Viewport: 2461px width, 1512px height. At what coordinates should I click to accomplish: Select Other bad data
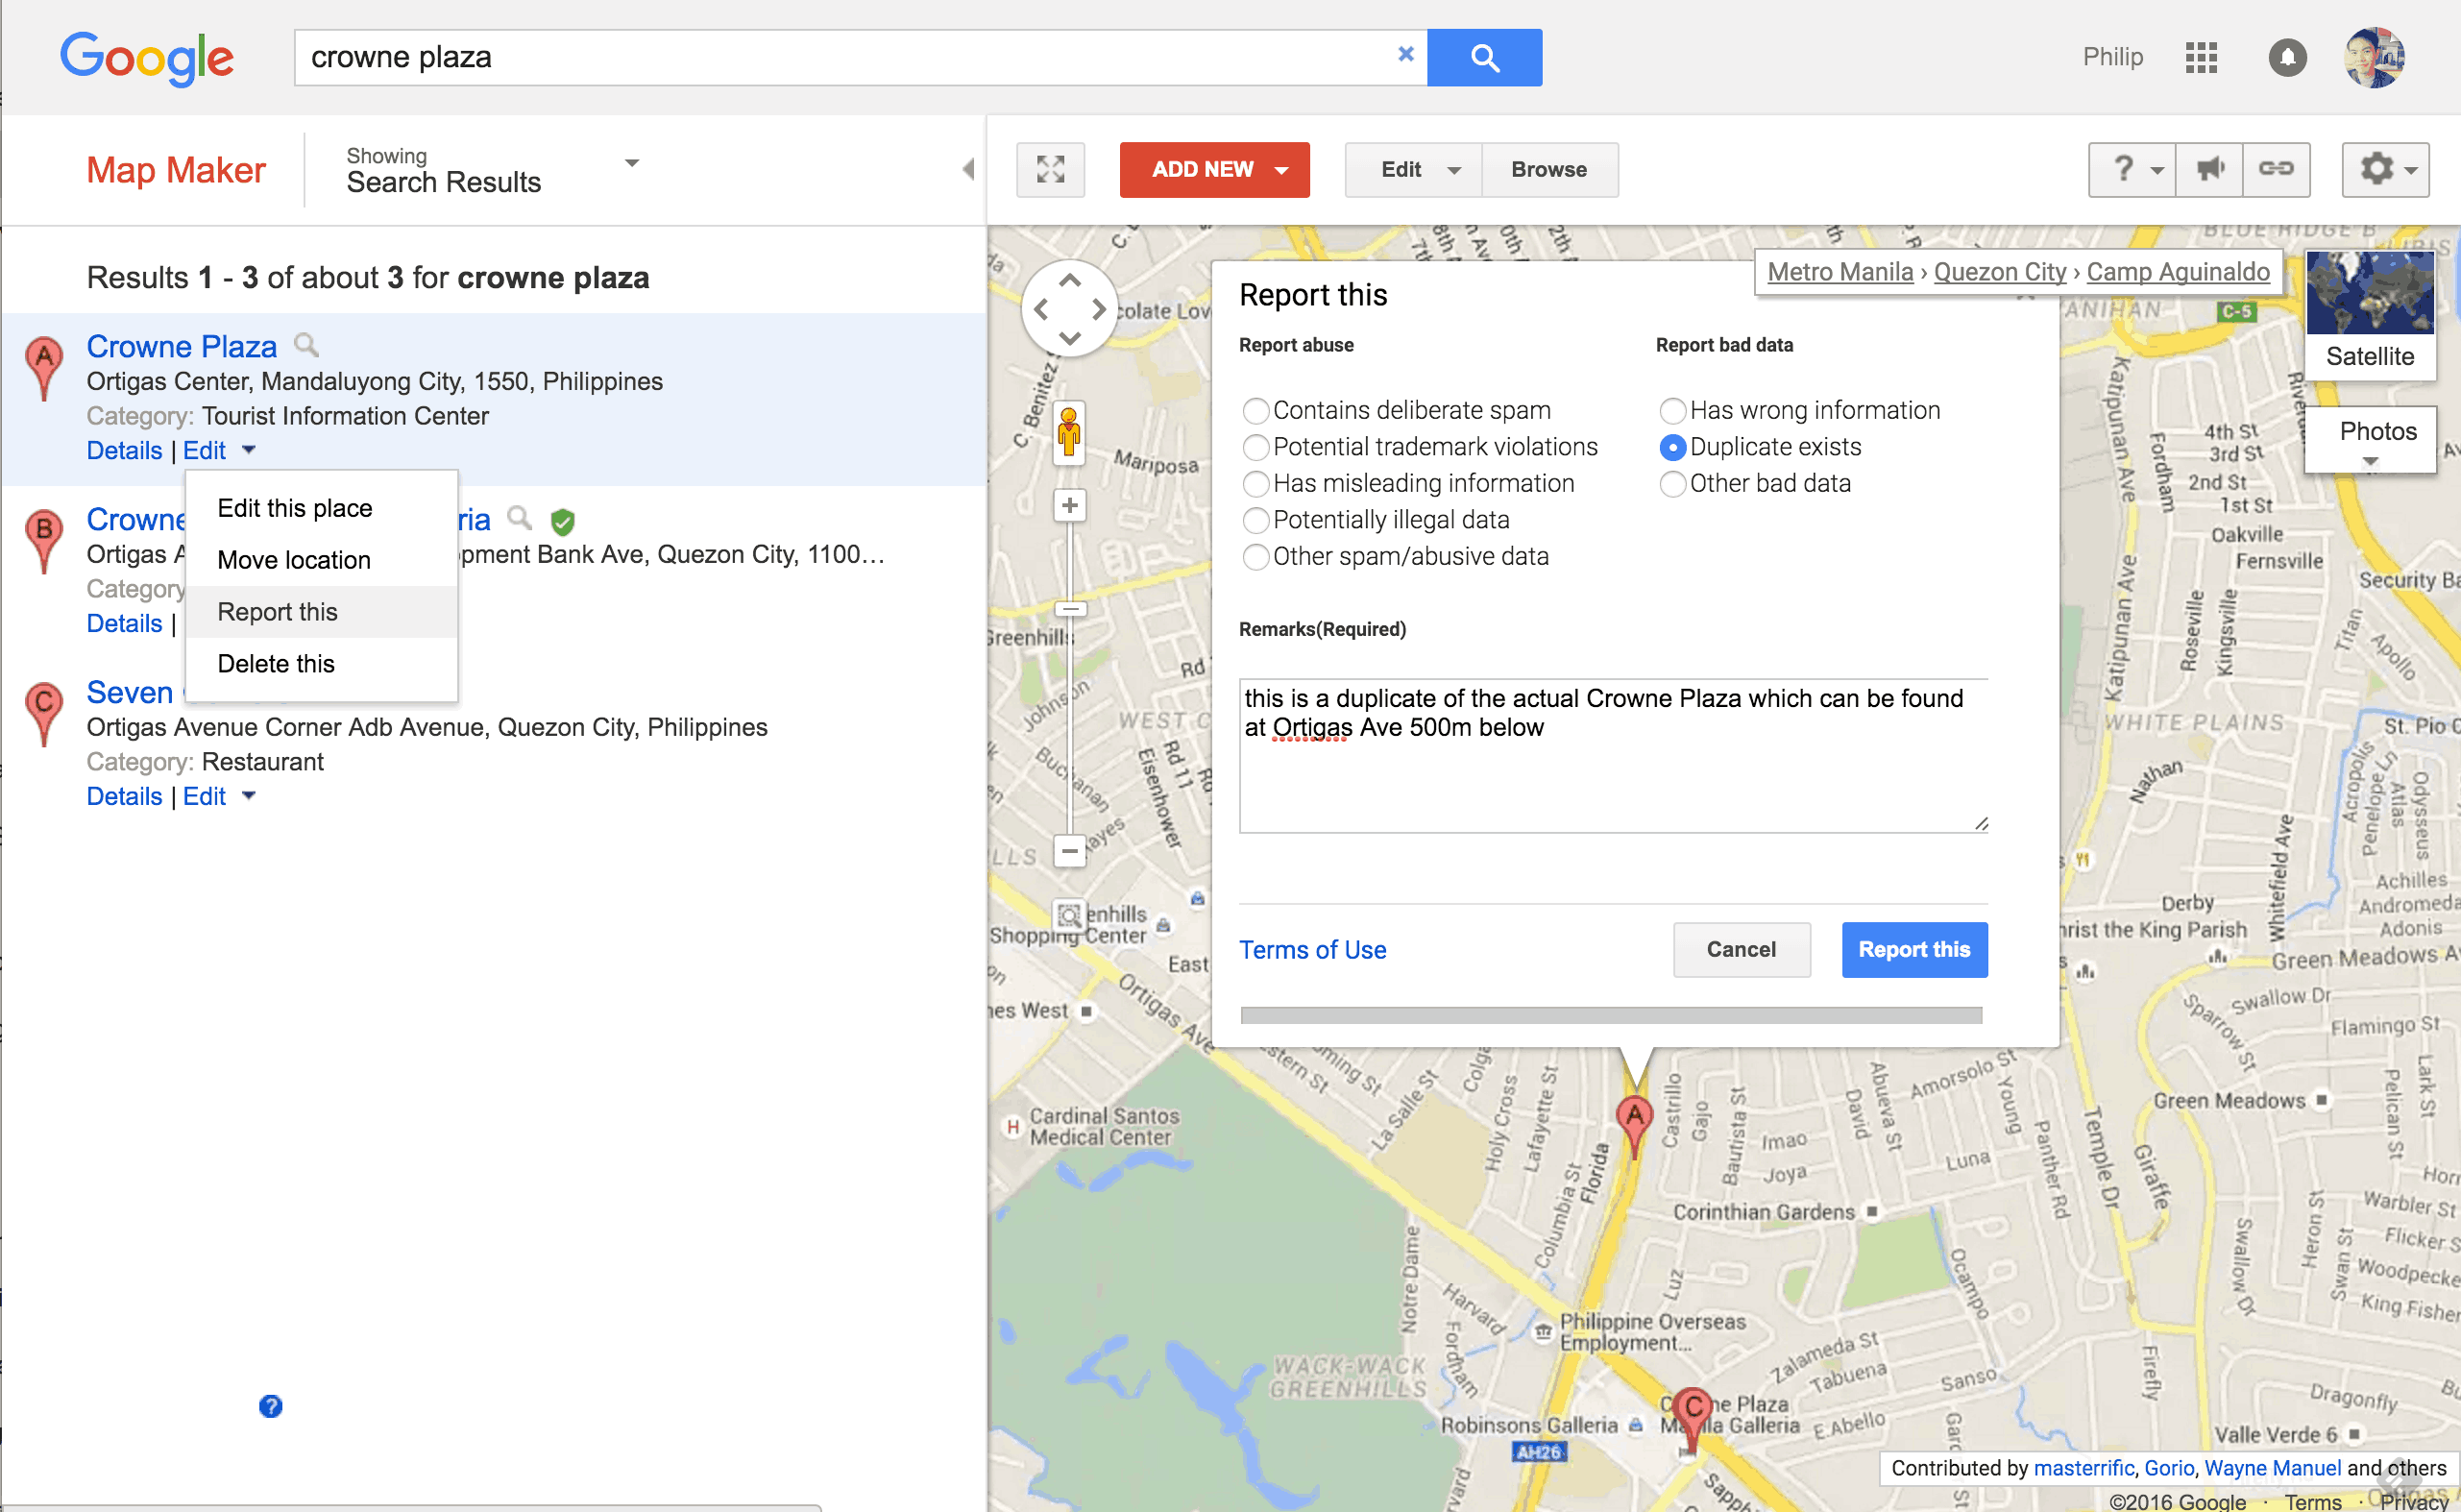(x=1672, y=484)
